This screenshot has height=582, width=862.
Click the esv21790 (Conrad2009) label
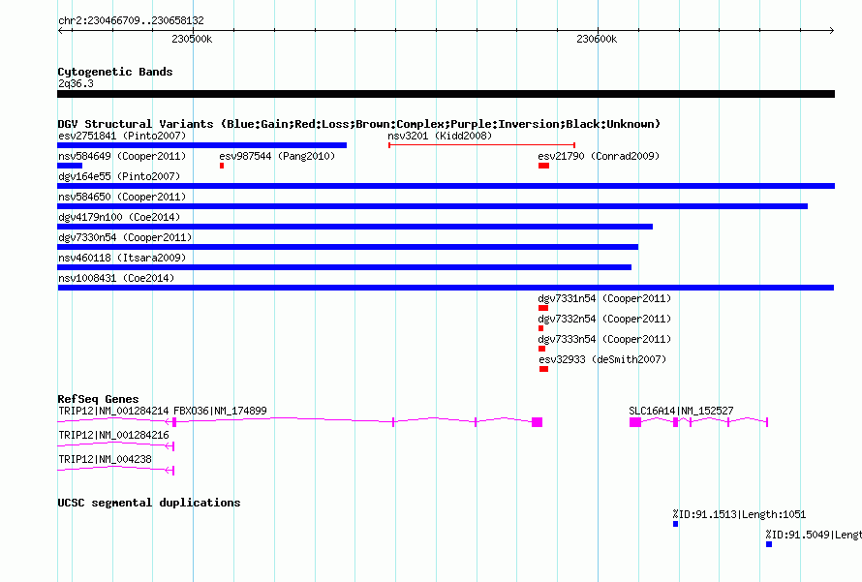point(599,156)
